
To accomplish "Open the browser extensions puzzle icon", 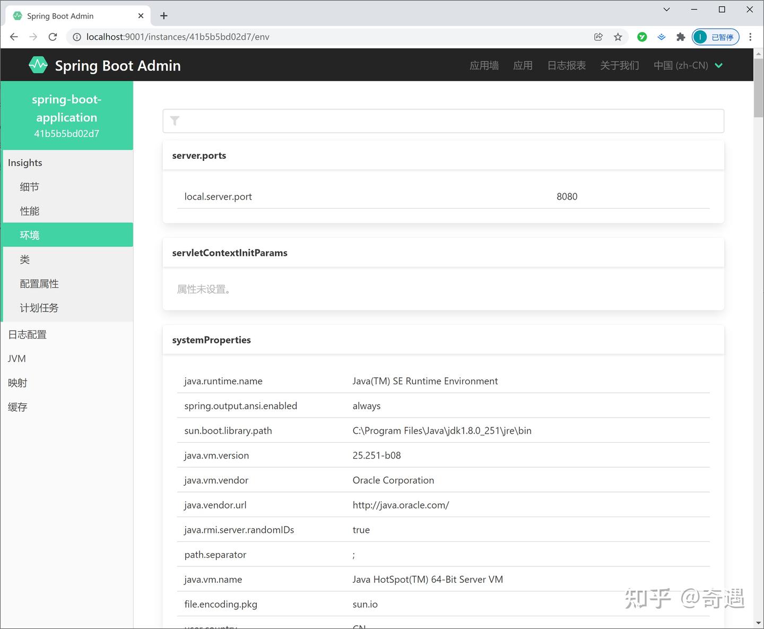I will pyautogui.click(x=681, y=37).
